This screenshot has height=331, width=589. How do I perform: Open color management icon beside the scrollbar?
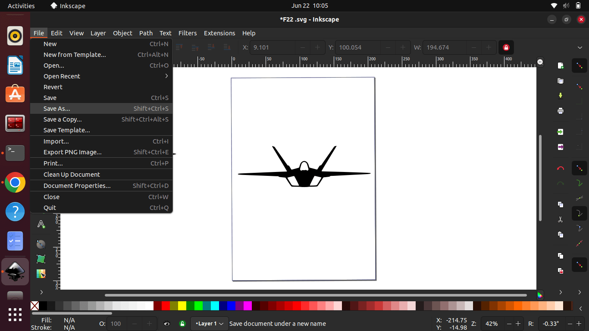coord(540,295)
